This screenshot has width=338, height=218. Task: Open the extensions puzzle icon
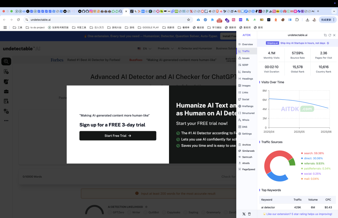297,20
